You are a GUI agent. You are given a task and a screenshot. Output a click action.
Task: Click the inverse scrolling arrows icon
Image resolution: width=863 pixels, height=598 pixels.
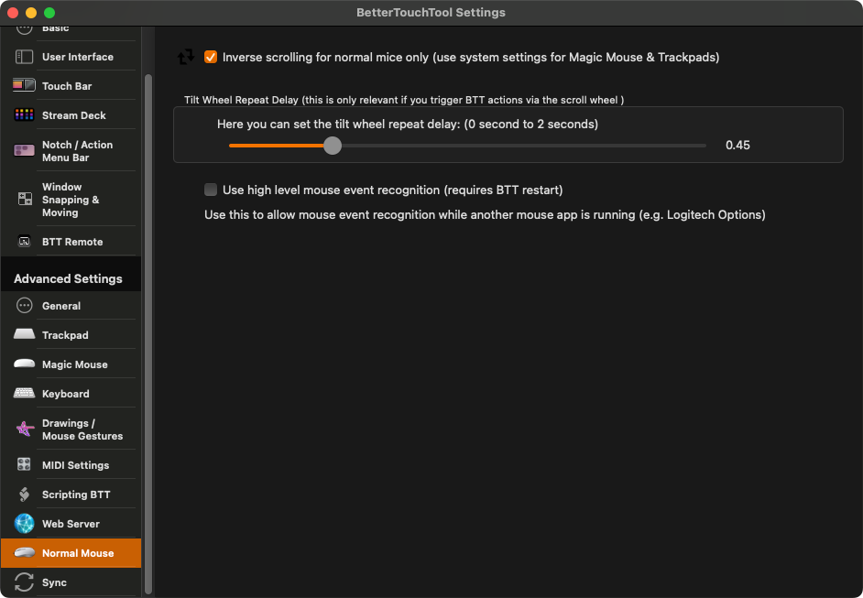(x=186, y=57)
